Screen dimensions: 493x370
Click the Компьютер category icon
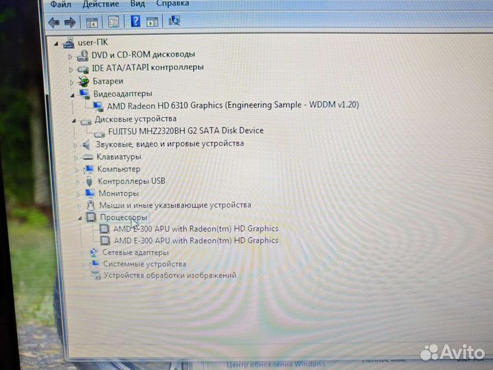pos(88,169)
